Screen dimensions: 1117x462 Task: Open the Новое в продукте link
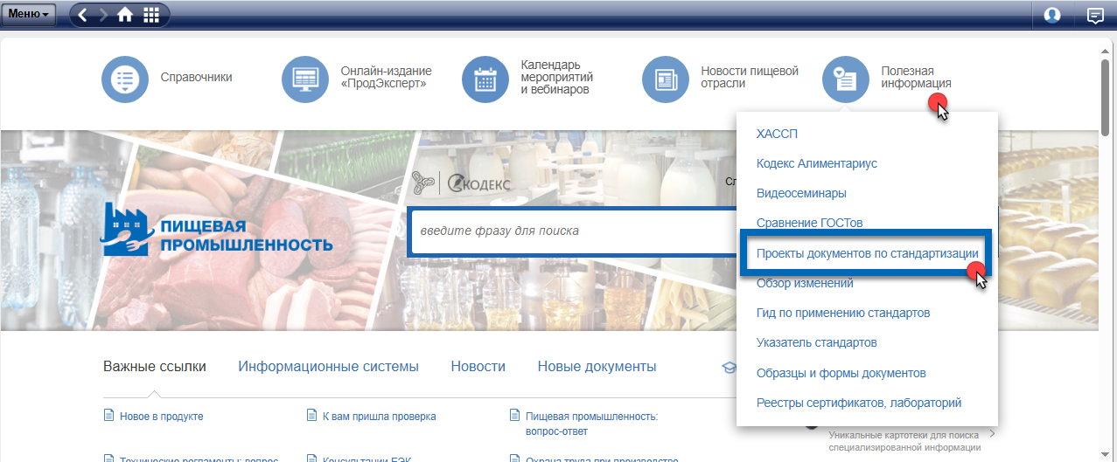tap(161, 417)
